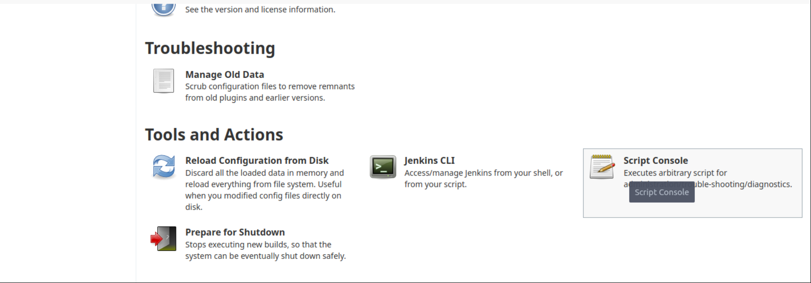The width and height of the screenshot is (811, 283).
Task: Click the dark Script Console tooltip
Action: coord(662,192)
